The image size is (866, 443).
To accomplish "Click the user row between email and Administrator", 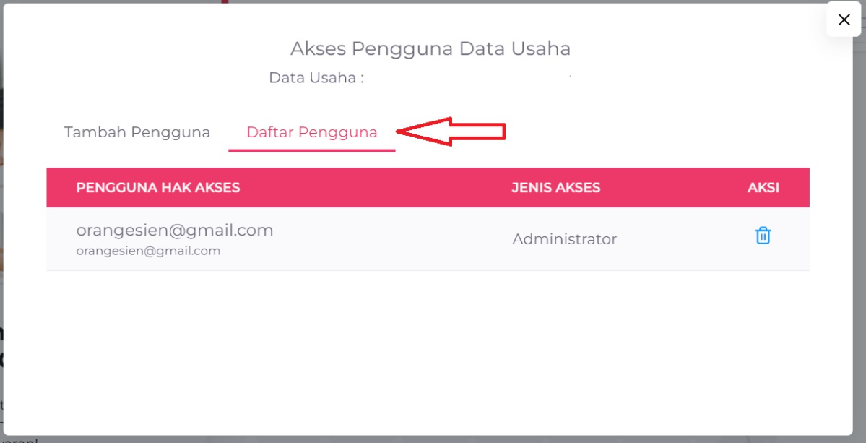I will (x=390, y=239).
